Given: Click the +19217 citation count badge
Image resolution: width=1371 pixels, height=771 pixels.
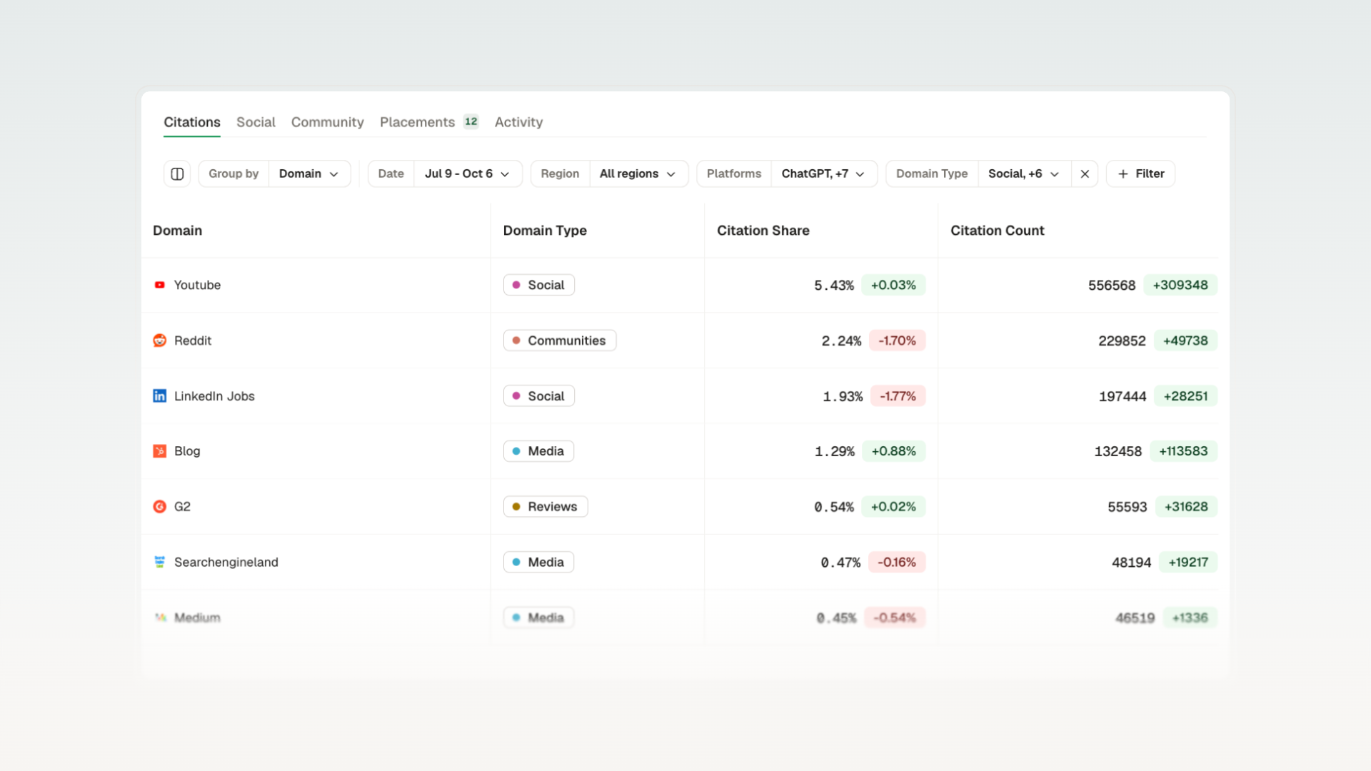Looking at the screenshot, I should [x=1188, y=562].
